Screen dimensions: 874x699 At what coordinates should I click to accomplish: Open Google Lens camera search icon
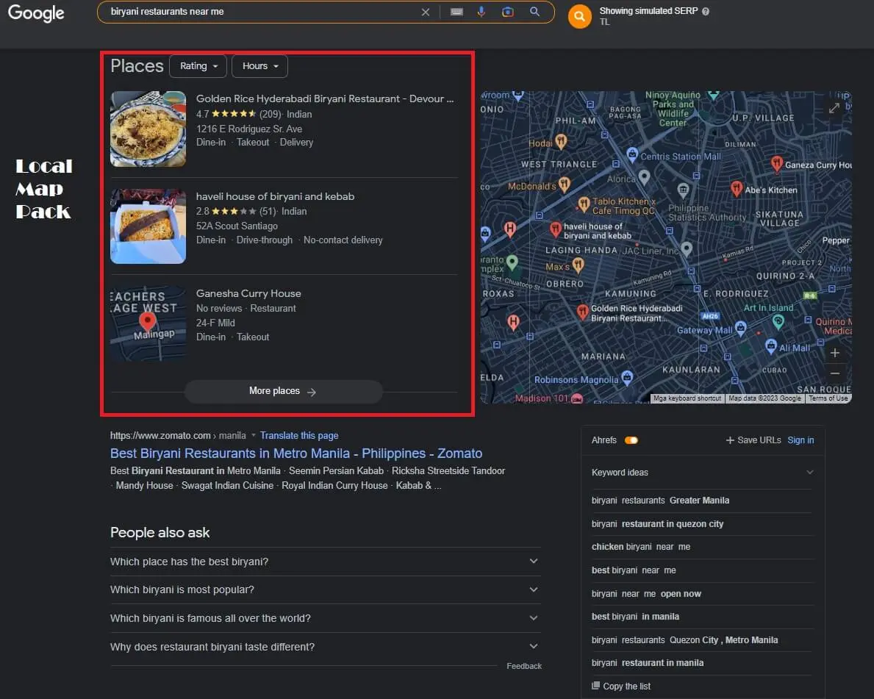(508, 12)
